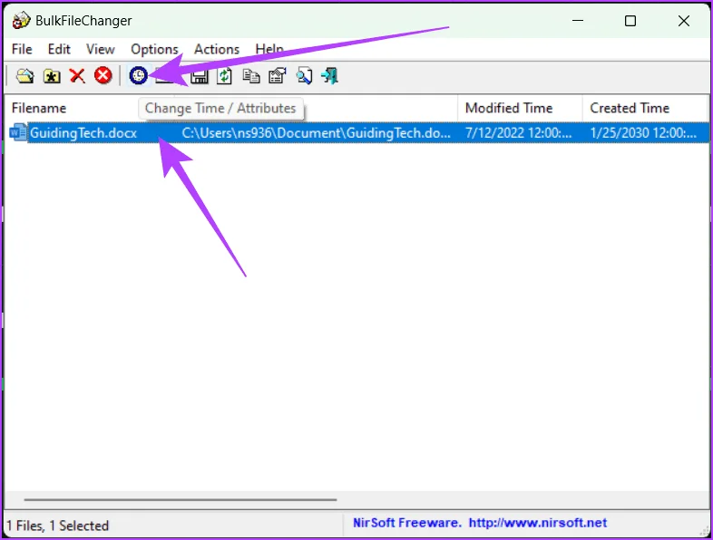Screen dimensions: 713x540
Task: Close the BulkFileChanger window
Action: (x=683, y=21)
